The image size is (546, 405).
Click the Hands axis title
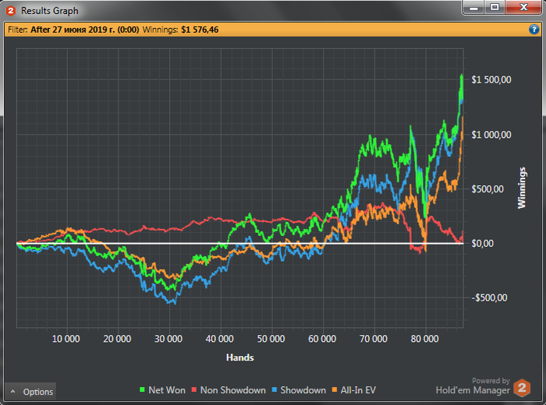[240, 357]
